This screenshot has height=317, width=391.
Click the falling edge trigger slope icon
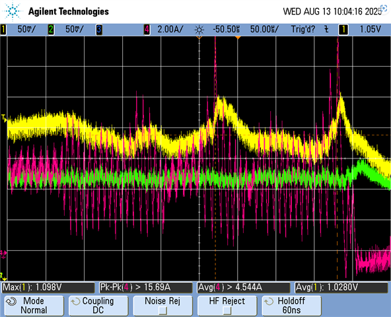coord(326,30)
